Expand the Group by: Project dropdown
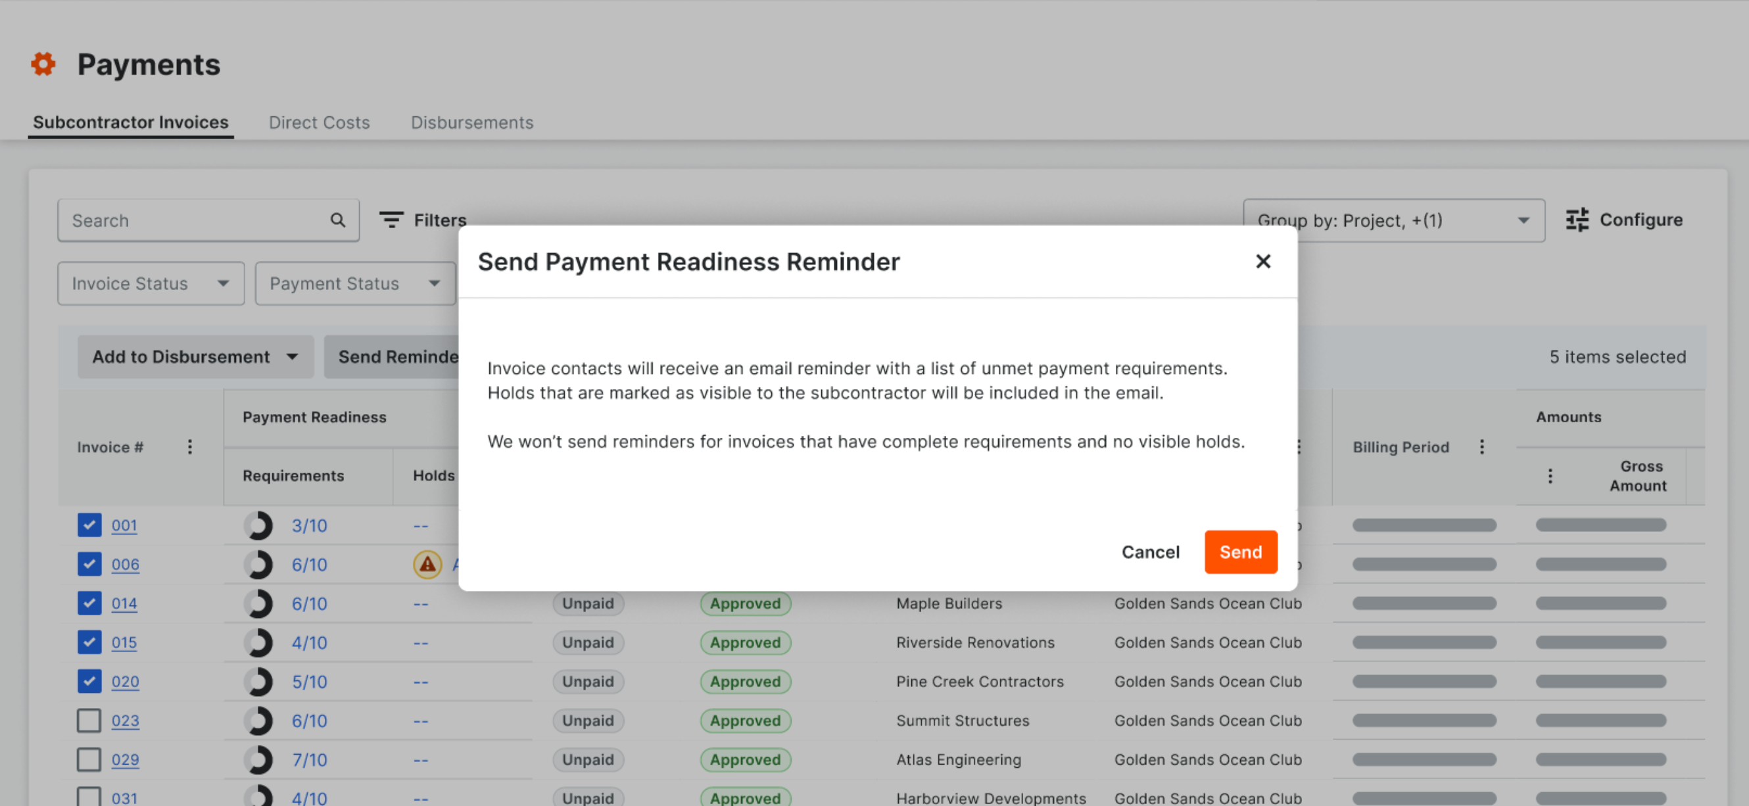 (1394, 220)
